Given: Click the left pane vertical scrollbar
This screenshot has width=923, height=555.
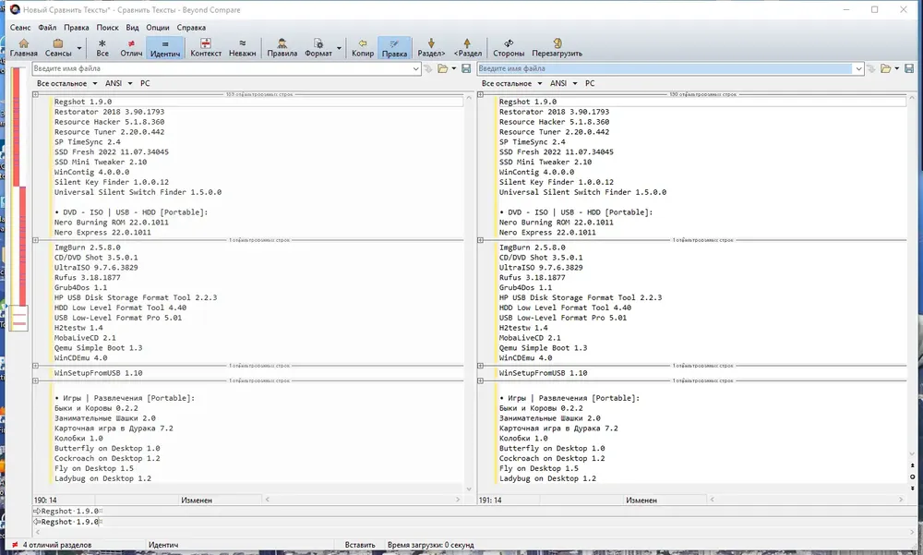Looking at the screenshot, I should [x=469, y=292].
